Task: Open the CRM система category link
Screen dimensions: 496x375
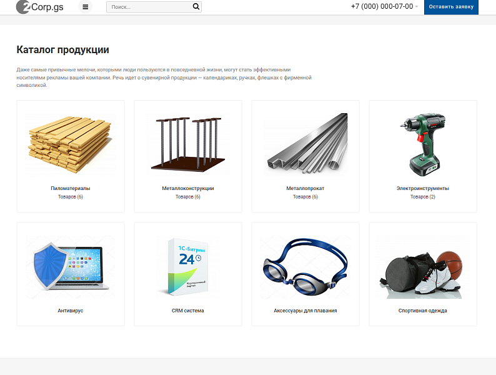Action: click(188, 311)
